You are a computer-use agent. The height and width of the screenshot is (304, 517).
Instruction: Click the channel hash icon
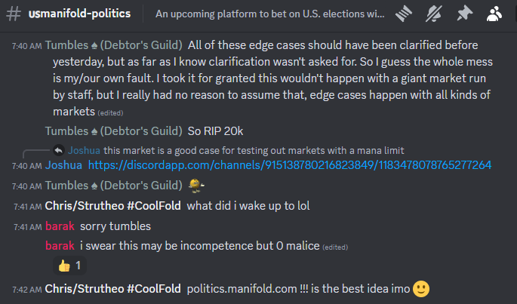tap(14, 14)
